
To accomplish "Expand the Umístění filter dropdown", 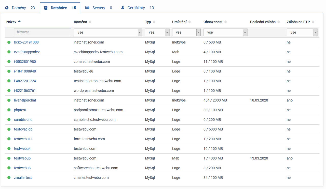I will click(186, 32).
